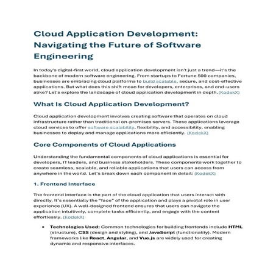Click the bold word "CSS"
Viewport: 276px width, 276px height.
coord(83,233)
